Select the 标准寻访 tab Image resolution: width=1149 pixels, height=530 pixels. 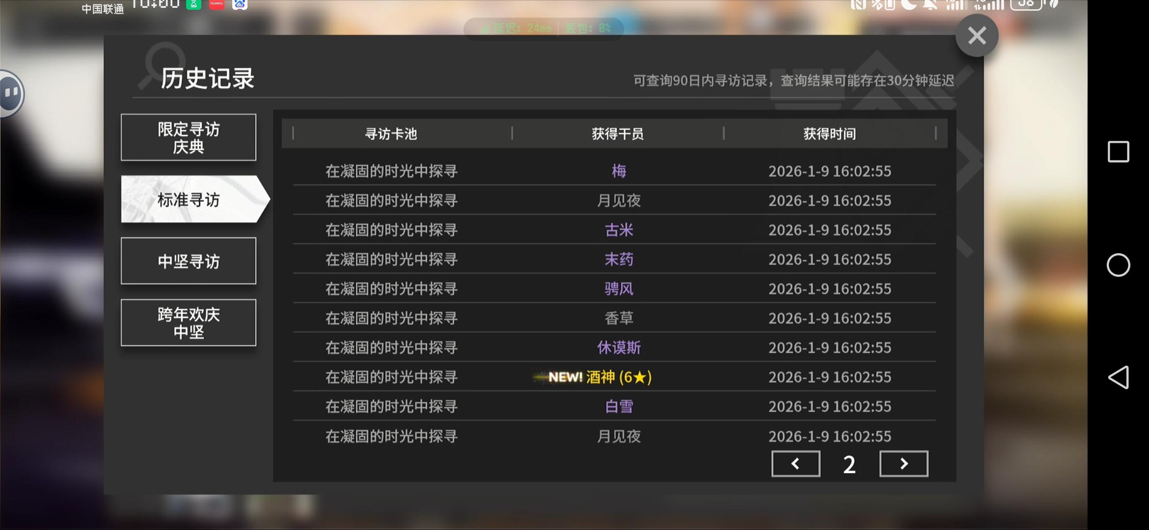[x=189, y=200]
